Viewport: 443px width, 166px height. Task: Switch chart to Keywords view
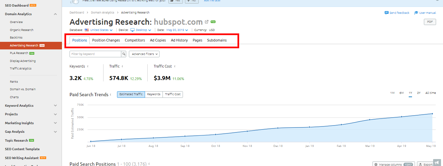point(154,95)
